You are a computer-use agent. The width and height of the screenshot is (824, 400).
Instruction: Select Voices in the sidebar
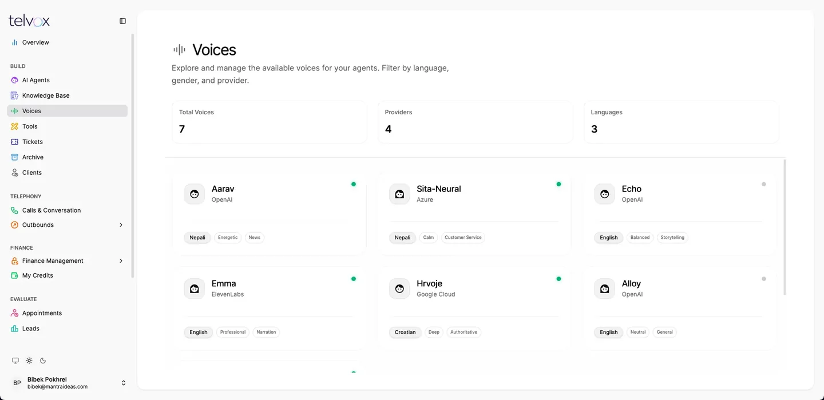pyautogui.click(x=67, y=111)
